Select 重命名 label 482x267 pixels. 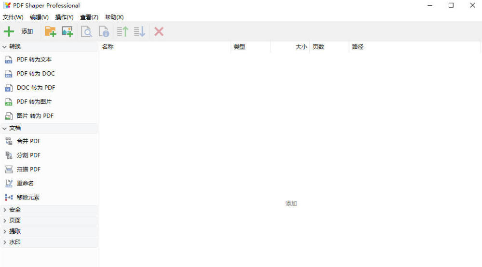pyautogui.click(x=25, y=184)
